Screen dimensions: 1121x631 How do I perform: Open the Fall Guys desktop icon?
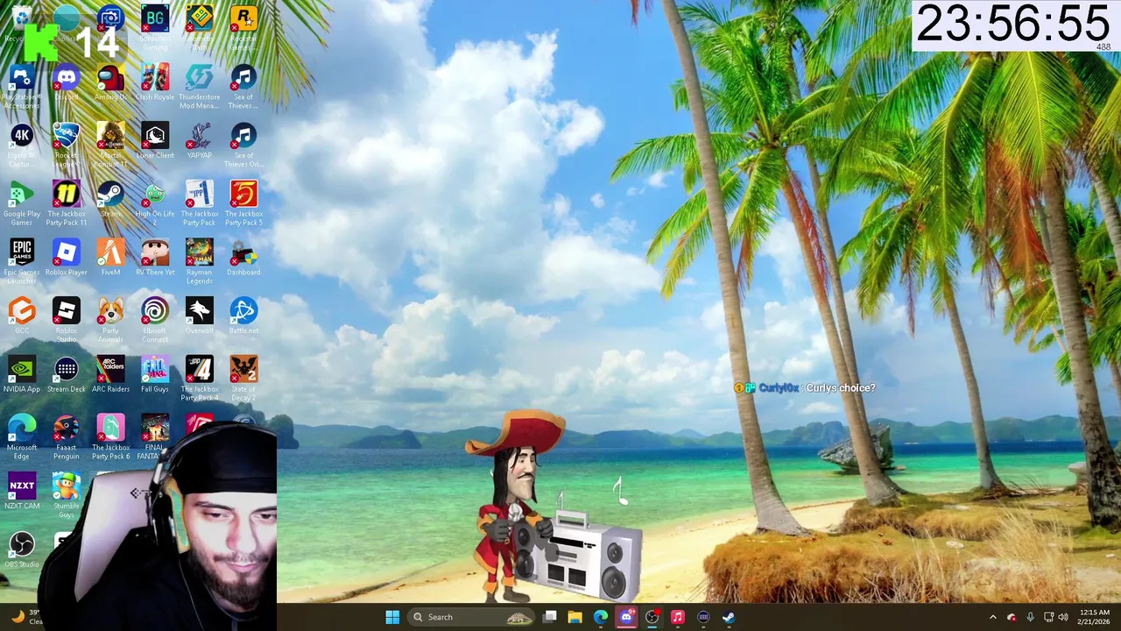click(x=155, y=374)
